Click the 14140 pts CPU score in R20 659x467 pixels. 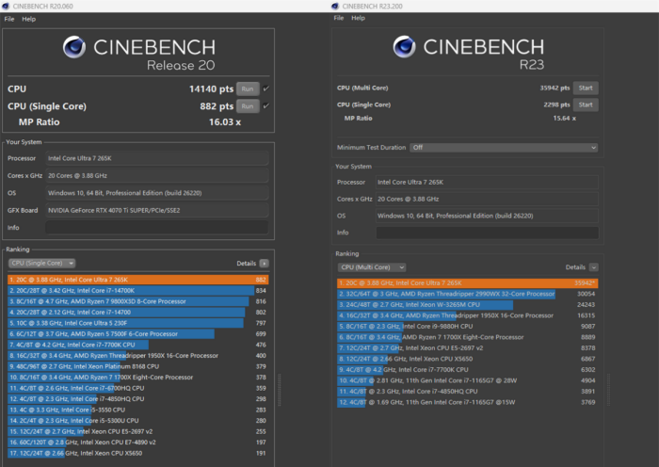211,89
